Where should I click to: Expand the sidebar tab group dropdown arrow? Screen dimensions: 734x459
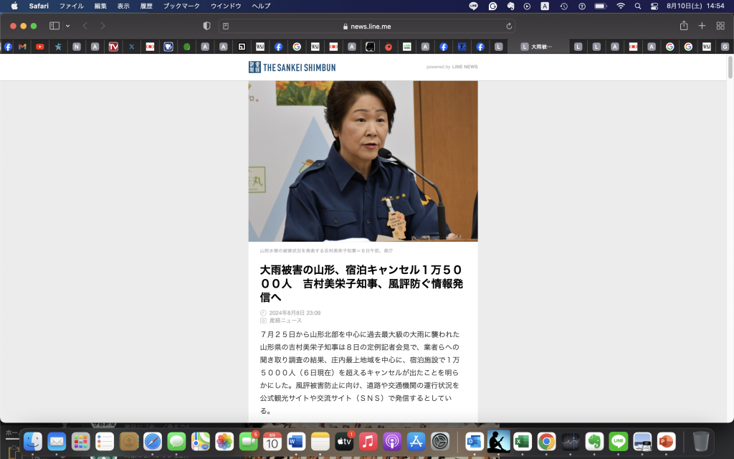[68, 26]
